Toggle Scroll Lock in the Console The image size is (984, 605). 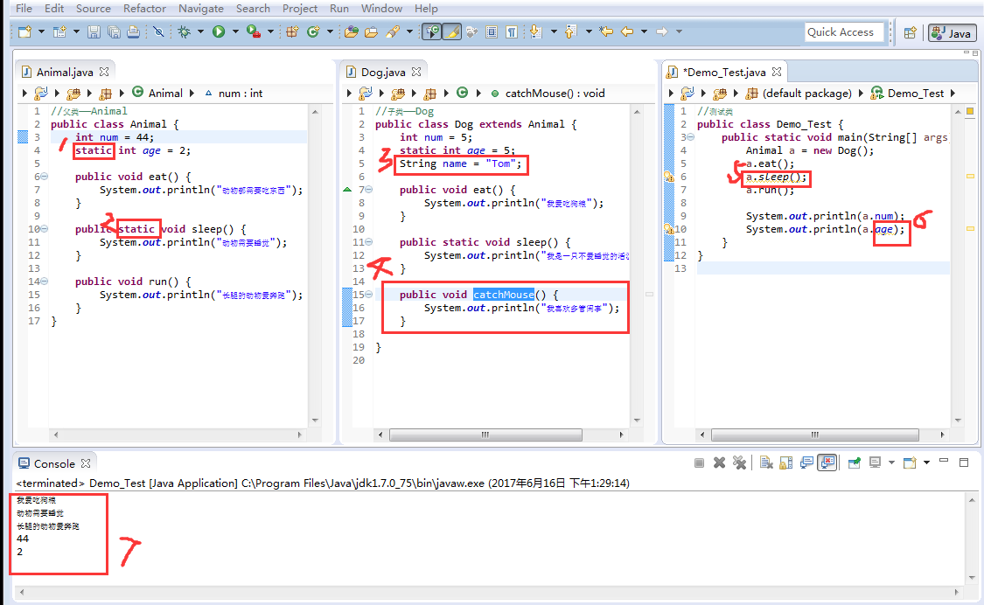(x=785, y=463)
